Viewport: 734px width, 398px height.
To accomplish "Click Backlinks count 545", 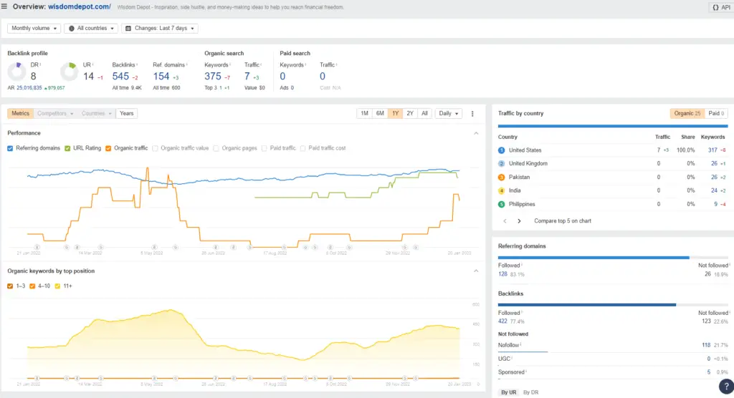I will point(120,76).
